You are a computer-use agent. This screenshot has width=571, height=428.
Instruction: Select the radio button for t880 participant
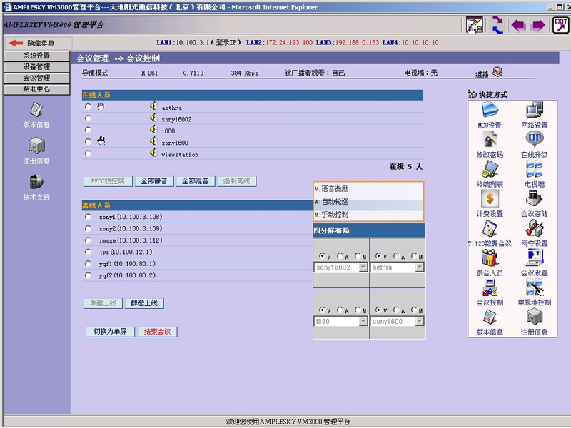(x=88, y=130)
